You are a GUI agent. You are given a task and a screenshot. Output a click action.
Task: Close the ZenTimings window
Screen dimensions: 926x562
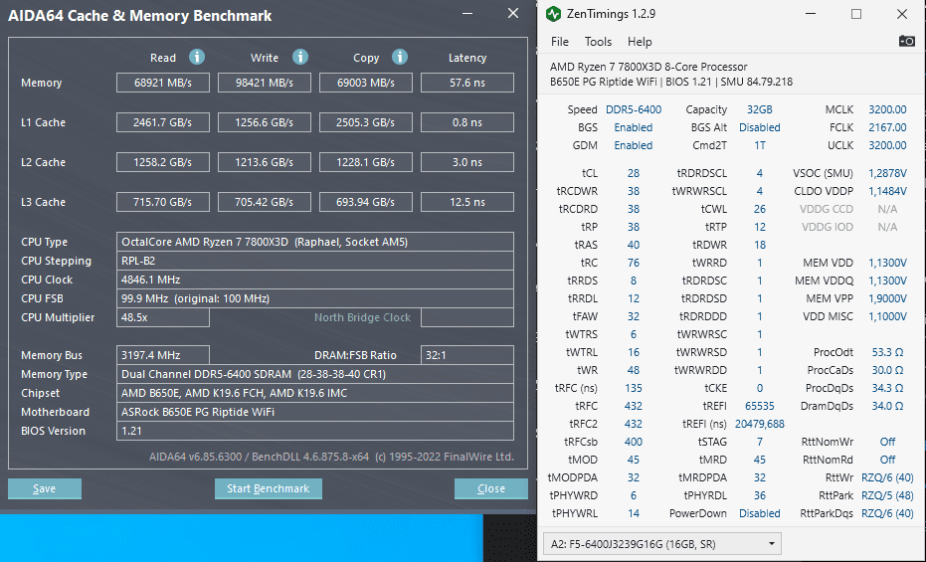point(902,14)
